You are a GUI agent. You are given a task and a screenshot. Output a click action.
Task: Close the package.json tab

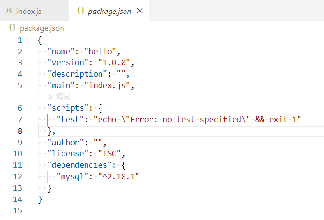point(140,11)
